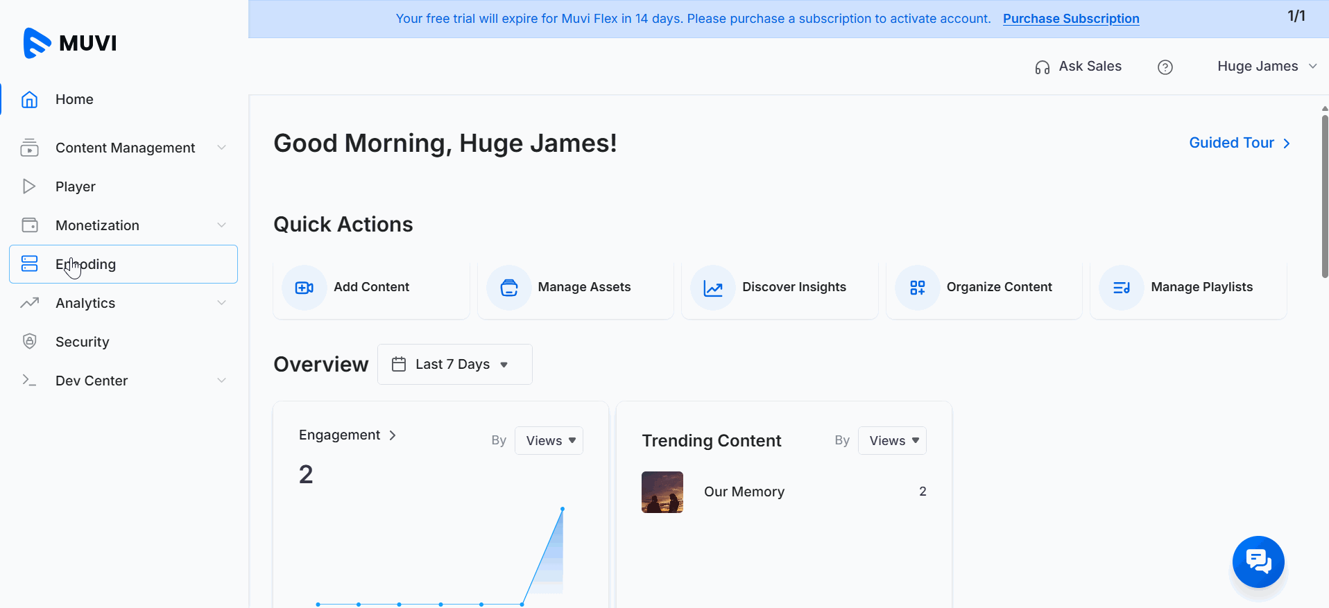Click the Add Content video icon
Viewport: 1329px width, 608px height.
click(x=304, y=288)
